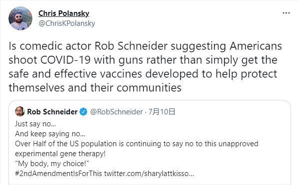The width and height of the screenshot is (299, 185).
Task: Click the #2ndAmendmentIsForThis hashtag
Action: point(58,174)
